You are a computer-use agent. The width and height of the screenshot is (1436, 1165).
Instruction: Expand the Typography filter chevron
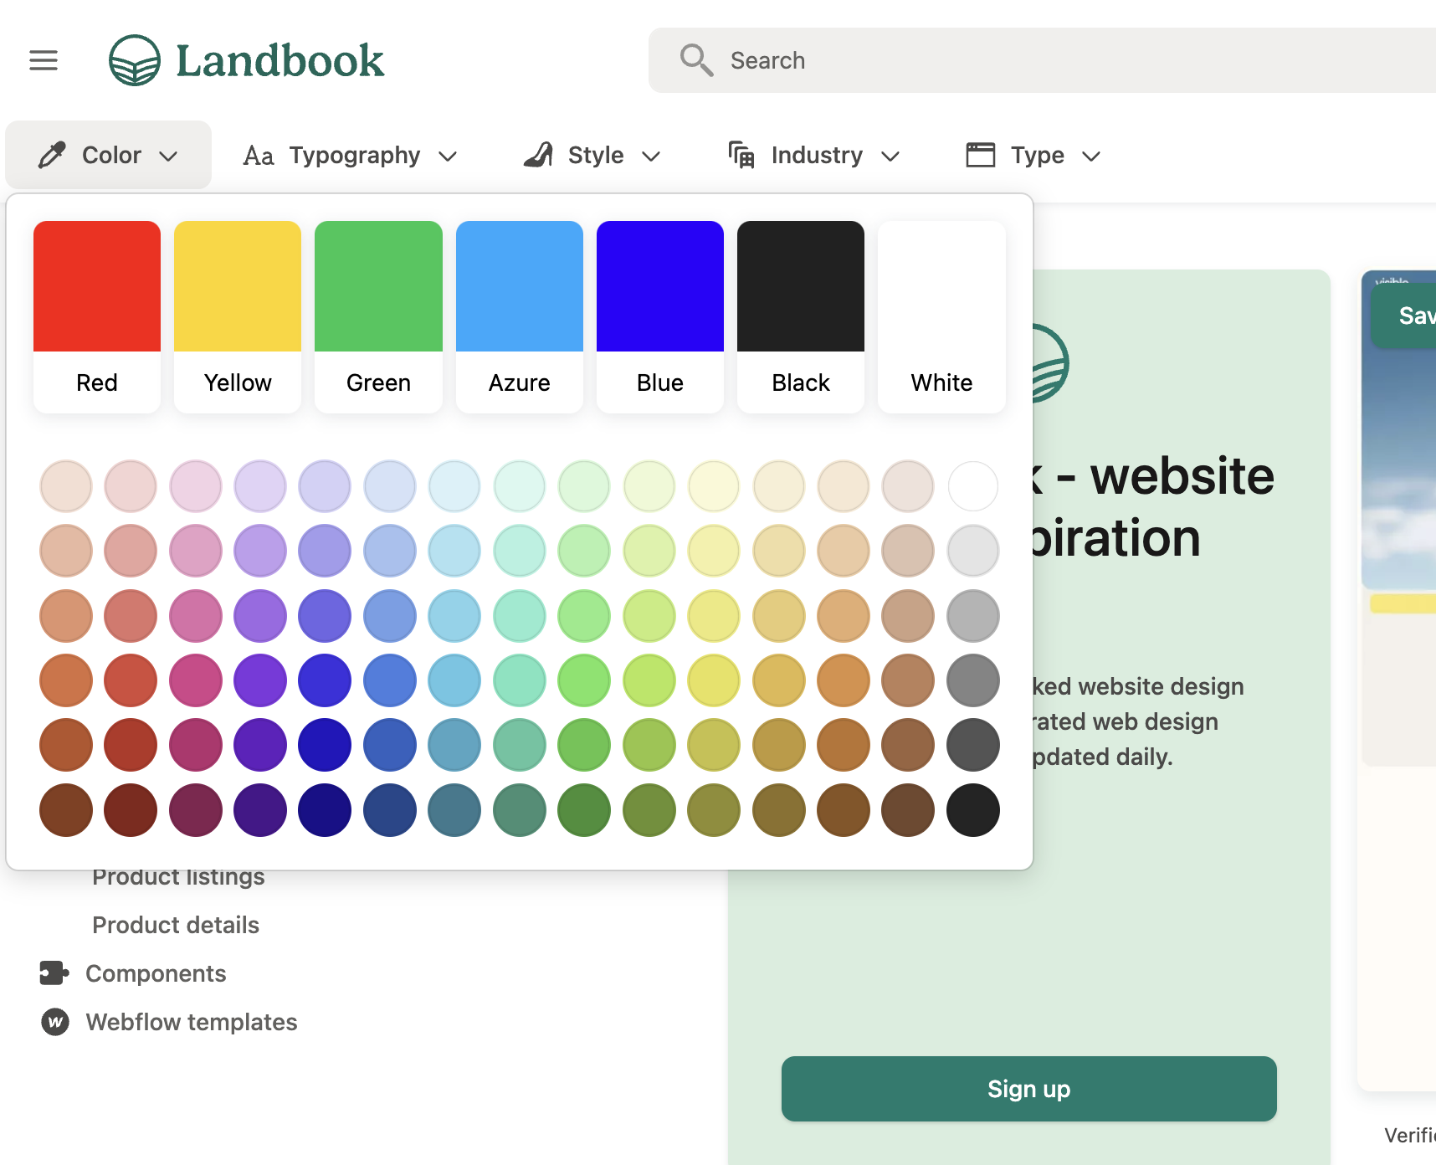click(448, 157)
